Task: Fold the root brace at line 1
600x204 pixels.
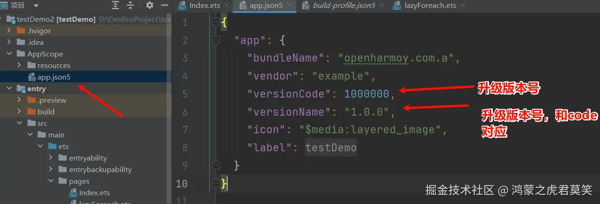Action: click(216, 22)
